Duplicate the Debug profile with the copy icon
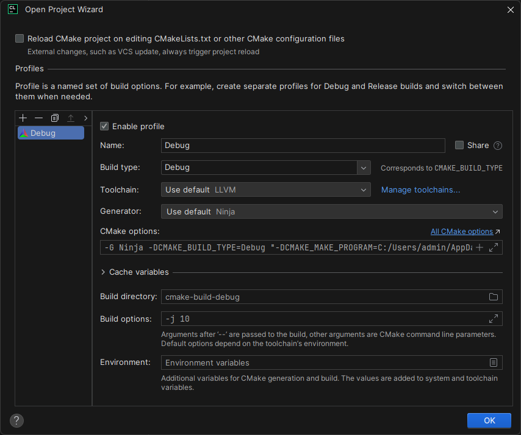521x435 pixels. click(54, 118)
